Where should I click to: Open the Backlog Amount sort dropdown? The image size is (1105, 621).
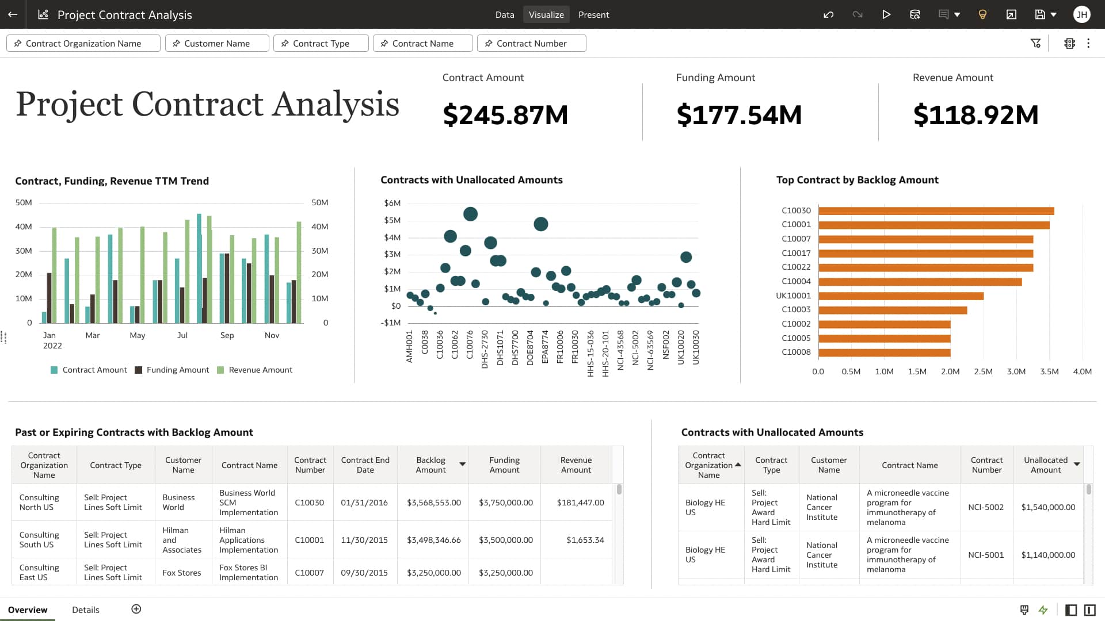coord(462,465)
